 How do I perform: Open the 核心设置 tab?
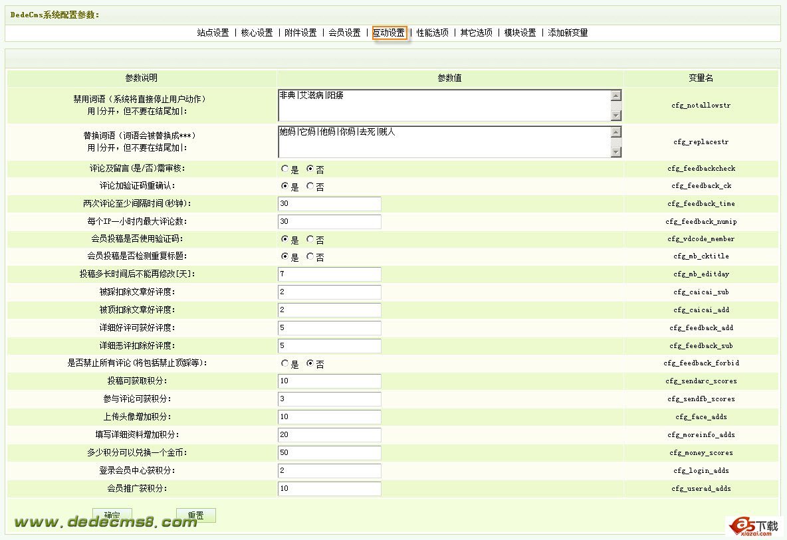pos(256,32)
